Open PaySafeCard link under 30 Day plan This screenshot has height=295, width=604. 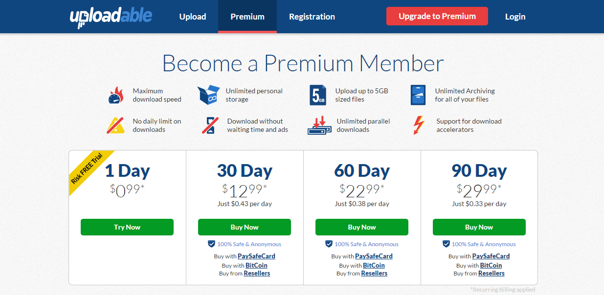(256, 256)
